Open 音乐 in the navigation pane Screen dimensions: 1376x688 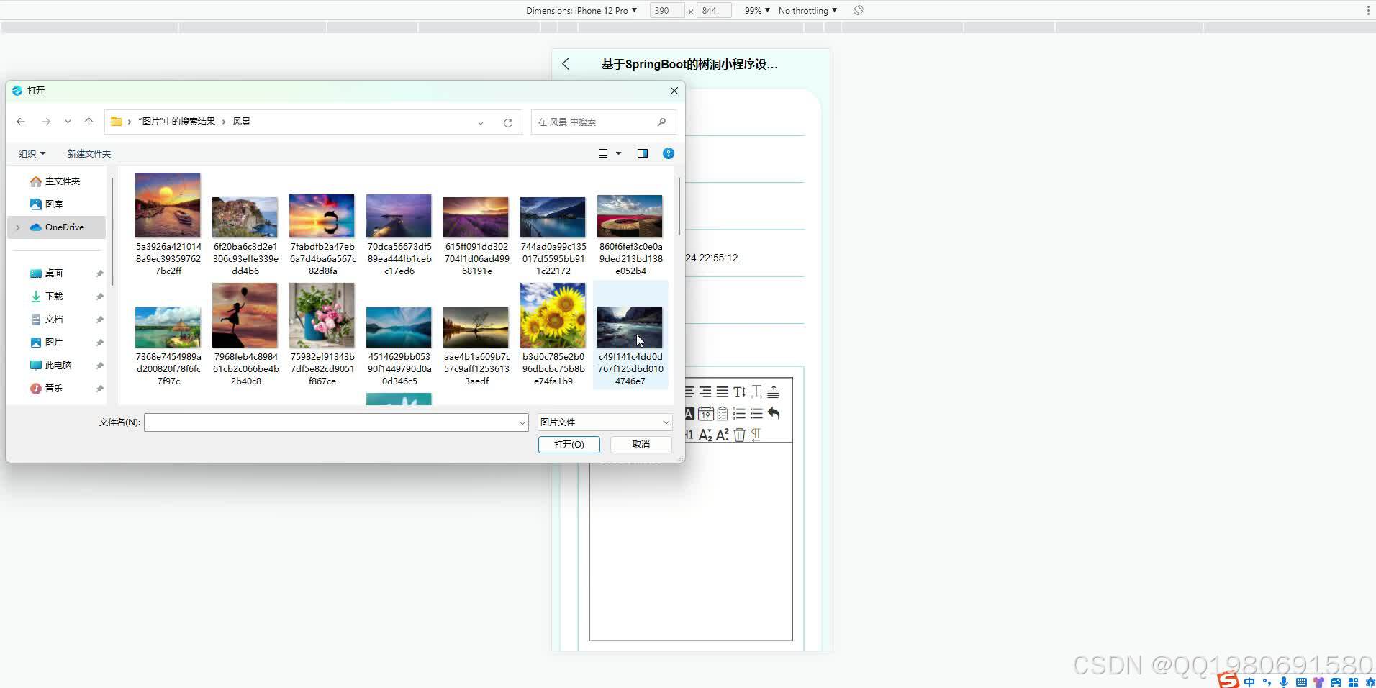47,389
